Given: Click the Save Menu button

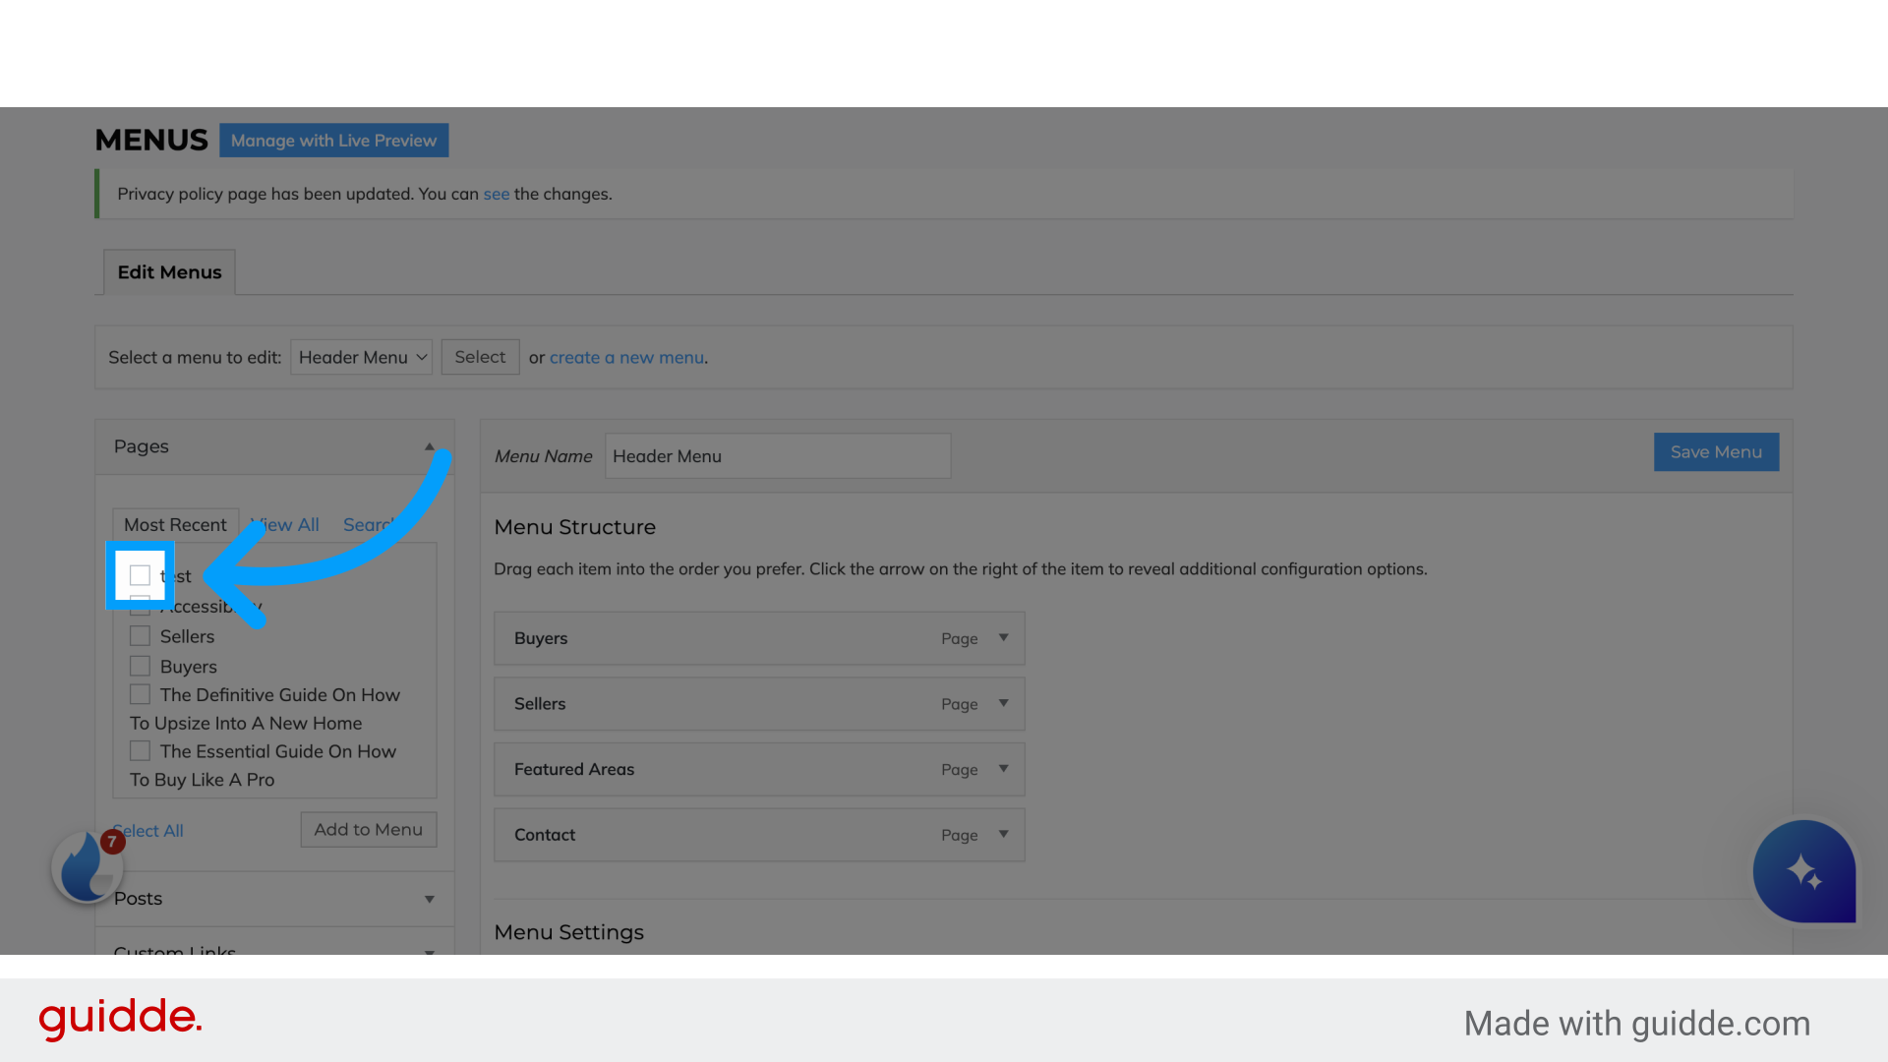Looking at the screenshot, I should tap(1715, 451).
